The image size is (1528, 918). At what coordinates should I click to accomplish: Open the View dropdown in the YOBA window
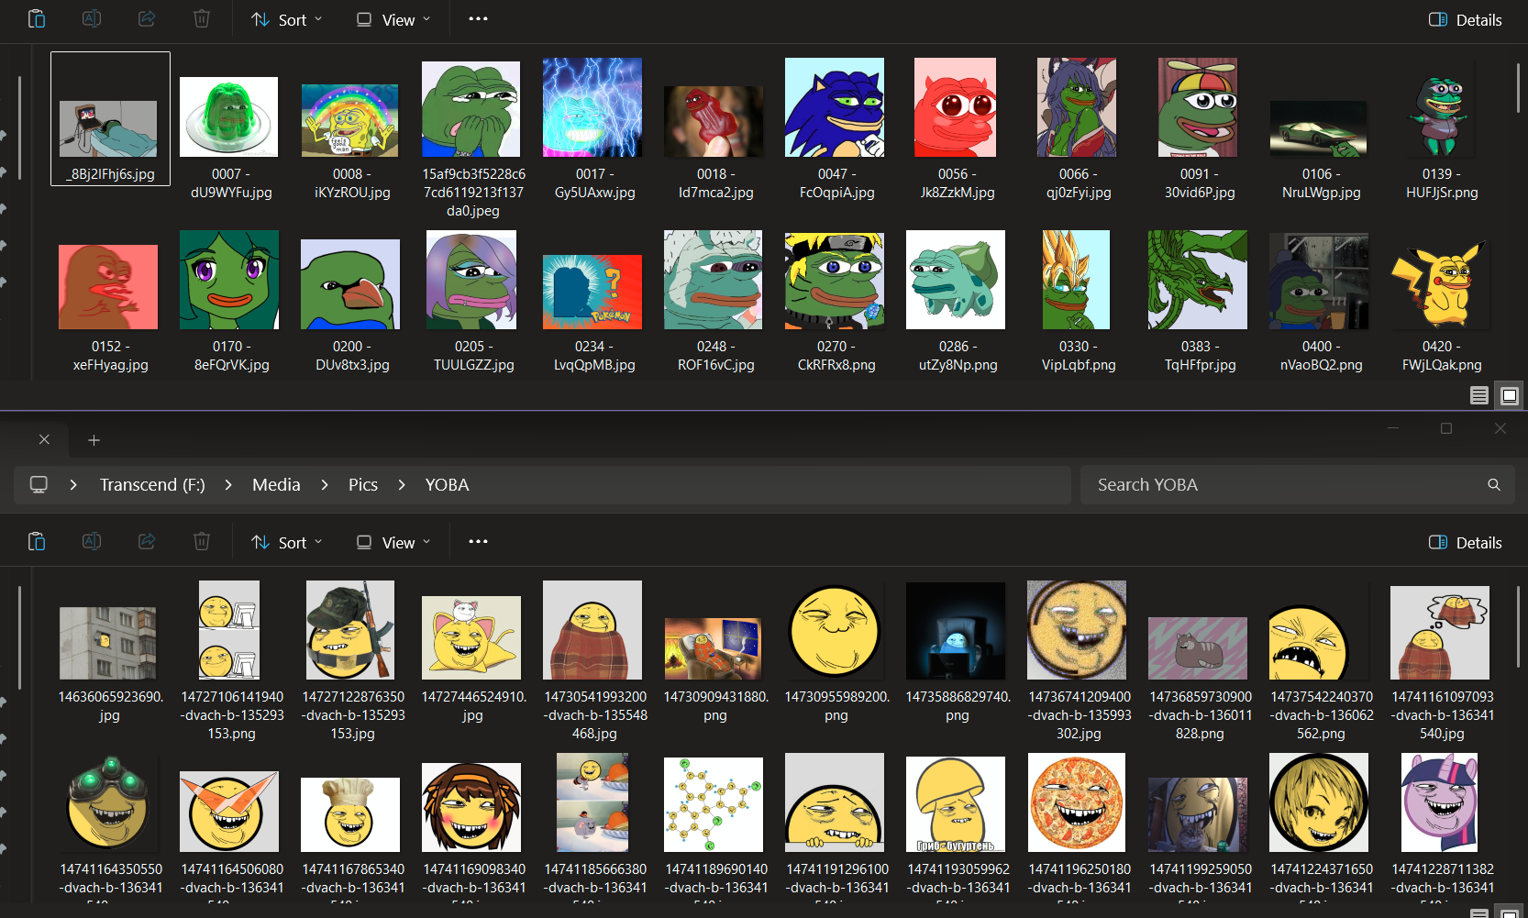click(393, 542)
